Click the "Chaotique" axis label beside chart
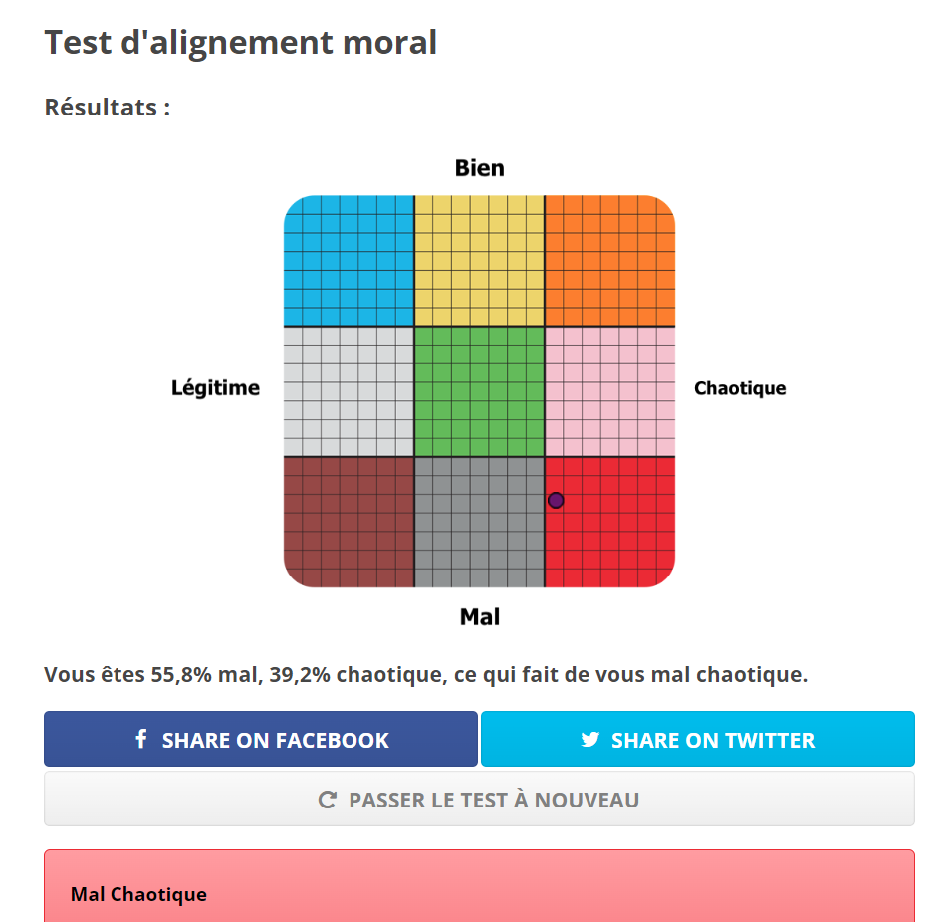 740,388
